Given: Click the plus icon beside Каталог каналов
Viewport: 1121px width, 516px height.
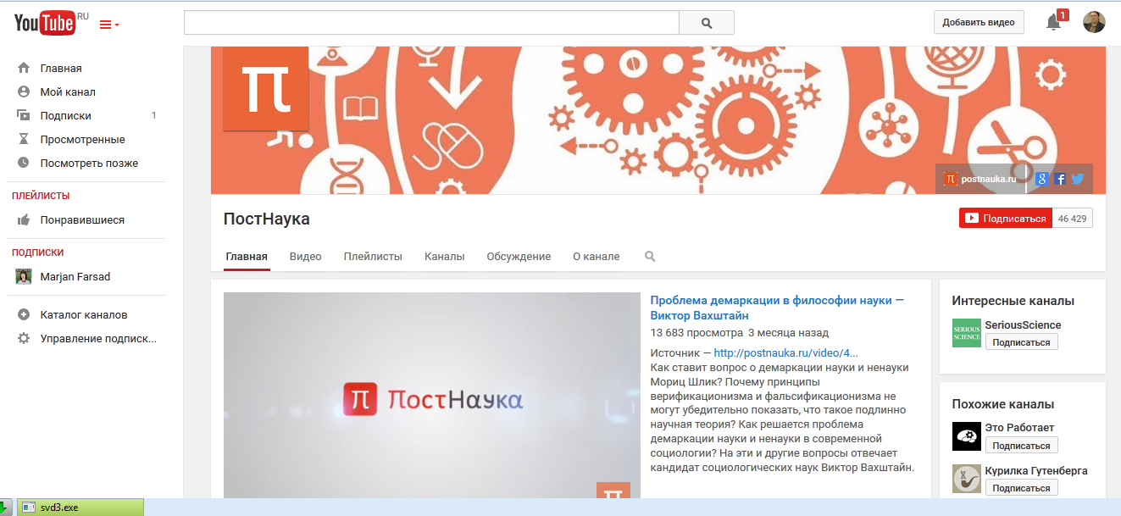Looking at the screenshot, I should point(24,314).
